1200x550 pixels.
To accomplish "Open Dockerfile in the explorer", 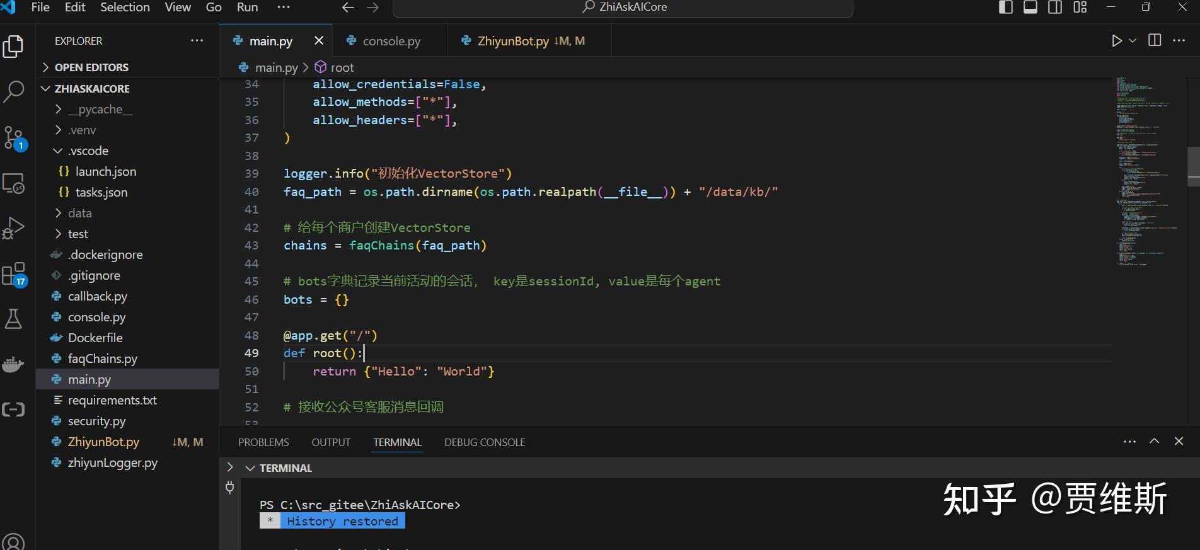I will point(127,338).
